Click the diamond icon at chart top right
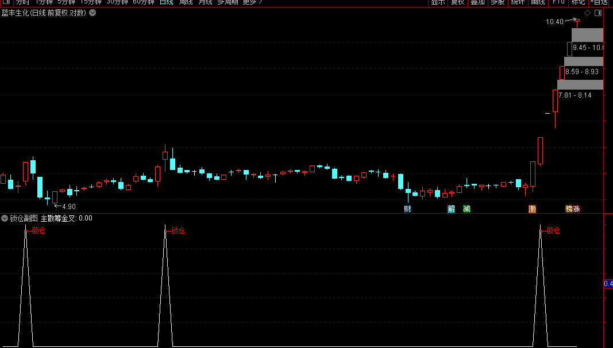Viewport: 613px width, 348px height. [x=587, y=13]
